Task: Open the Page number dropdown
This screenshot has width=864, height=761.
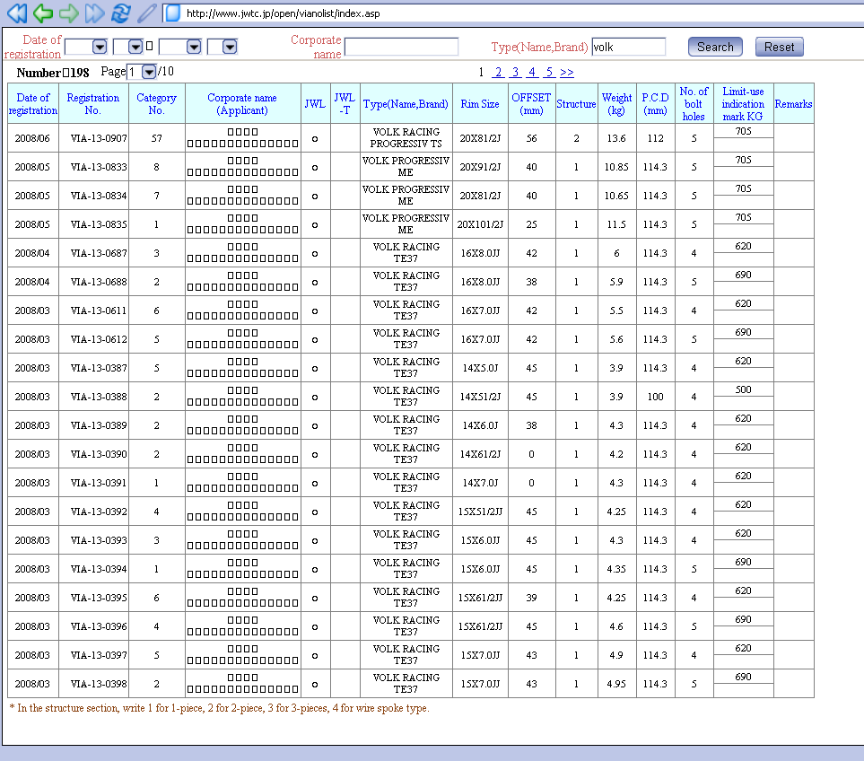Action: pos(149,72)
